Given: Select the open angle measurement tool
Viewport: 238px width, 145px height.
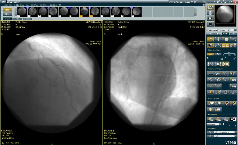Looking at the screenshot, I should (x=226, y=74).
